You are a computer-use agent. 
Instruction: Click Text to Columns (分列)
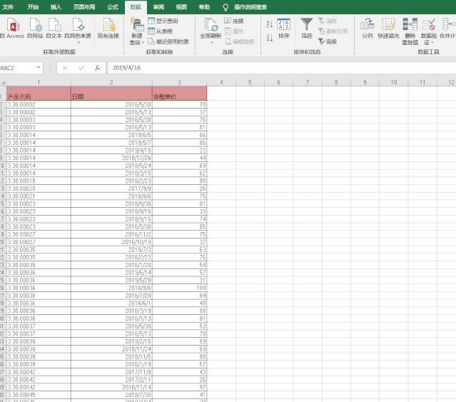(x=368, y=29)
